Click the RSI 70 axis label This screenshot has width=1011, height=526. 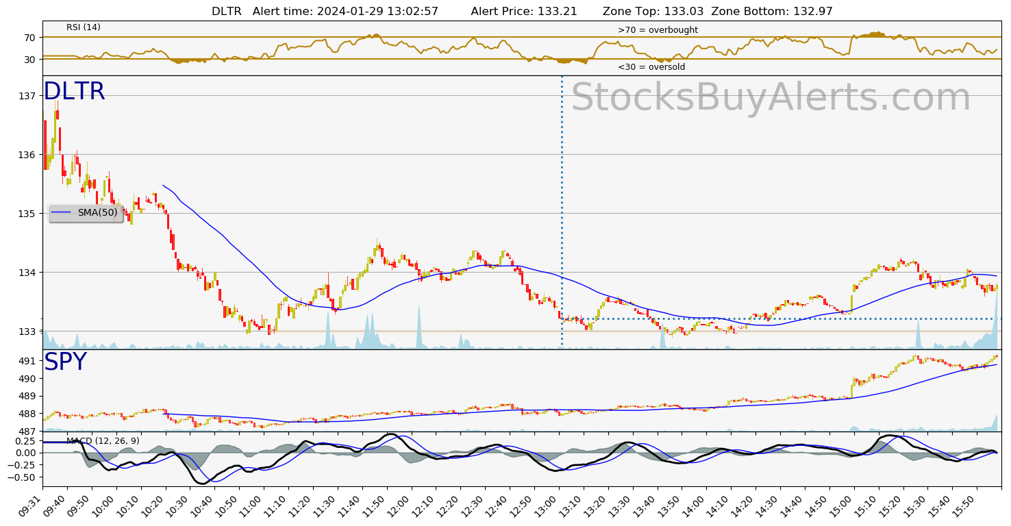click(30, 37)
